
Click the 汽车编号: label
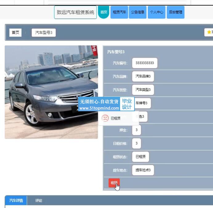tap(120, 63)
